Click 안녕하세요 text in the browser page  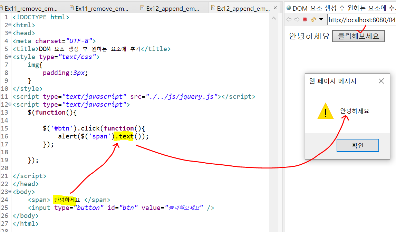(x=309, y=36)
